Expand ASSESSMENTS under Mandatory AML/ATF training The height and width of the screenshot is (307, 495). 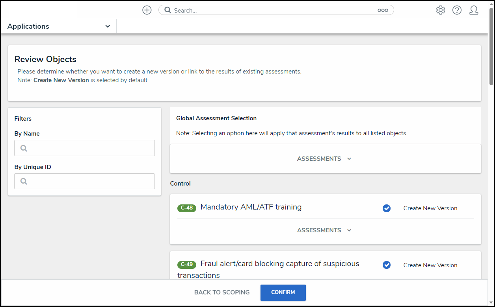[x=324, y=230]
